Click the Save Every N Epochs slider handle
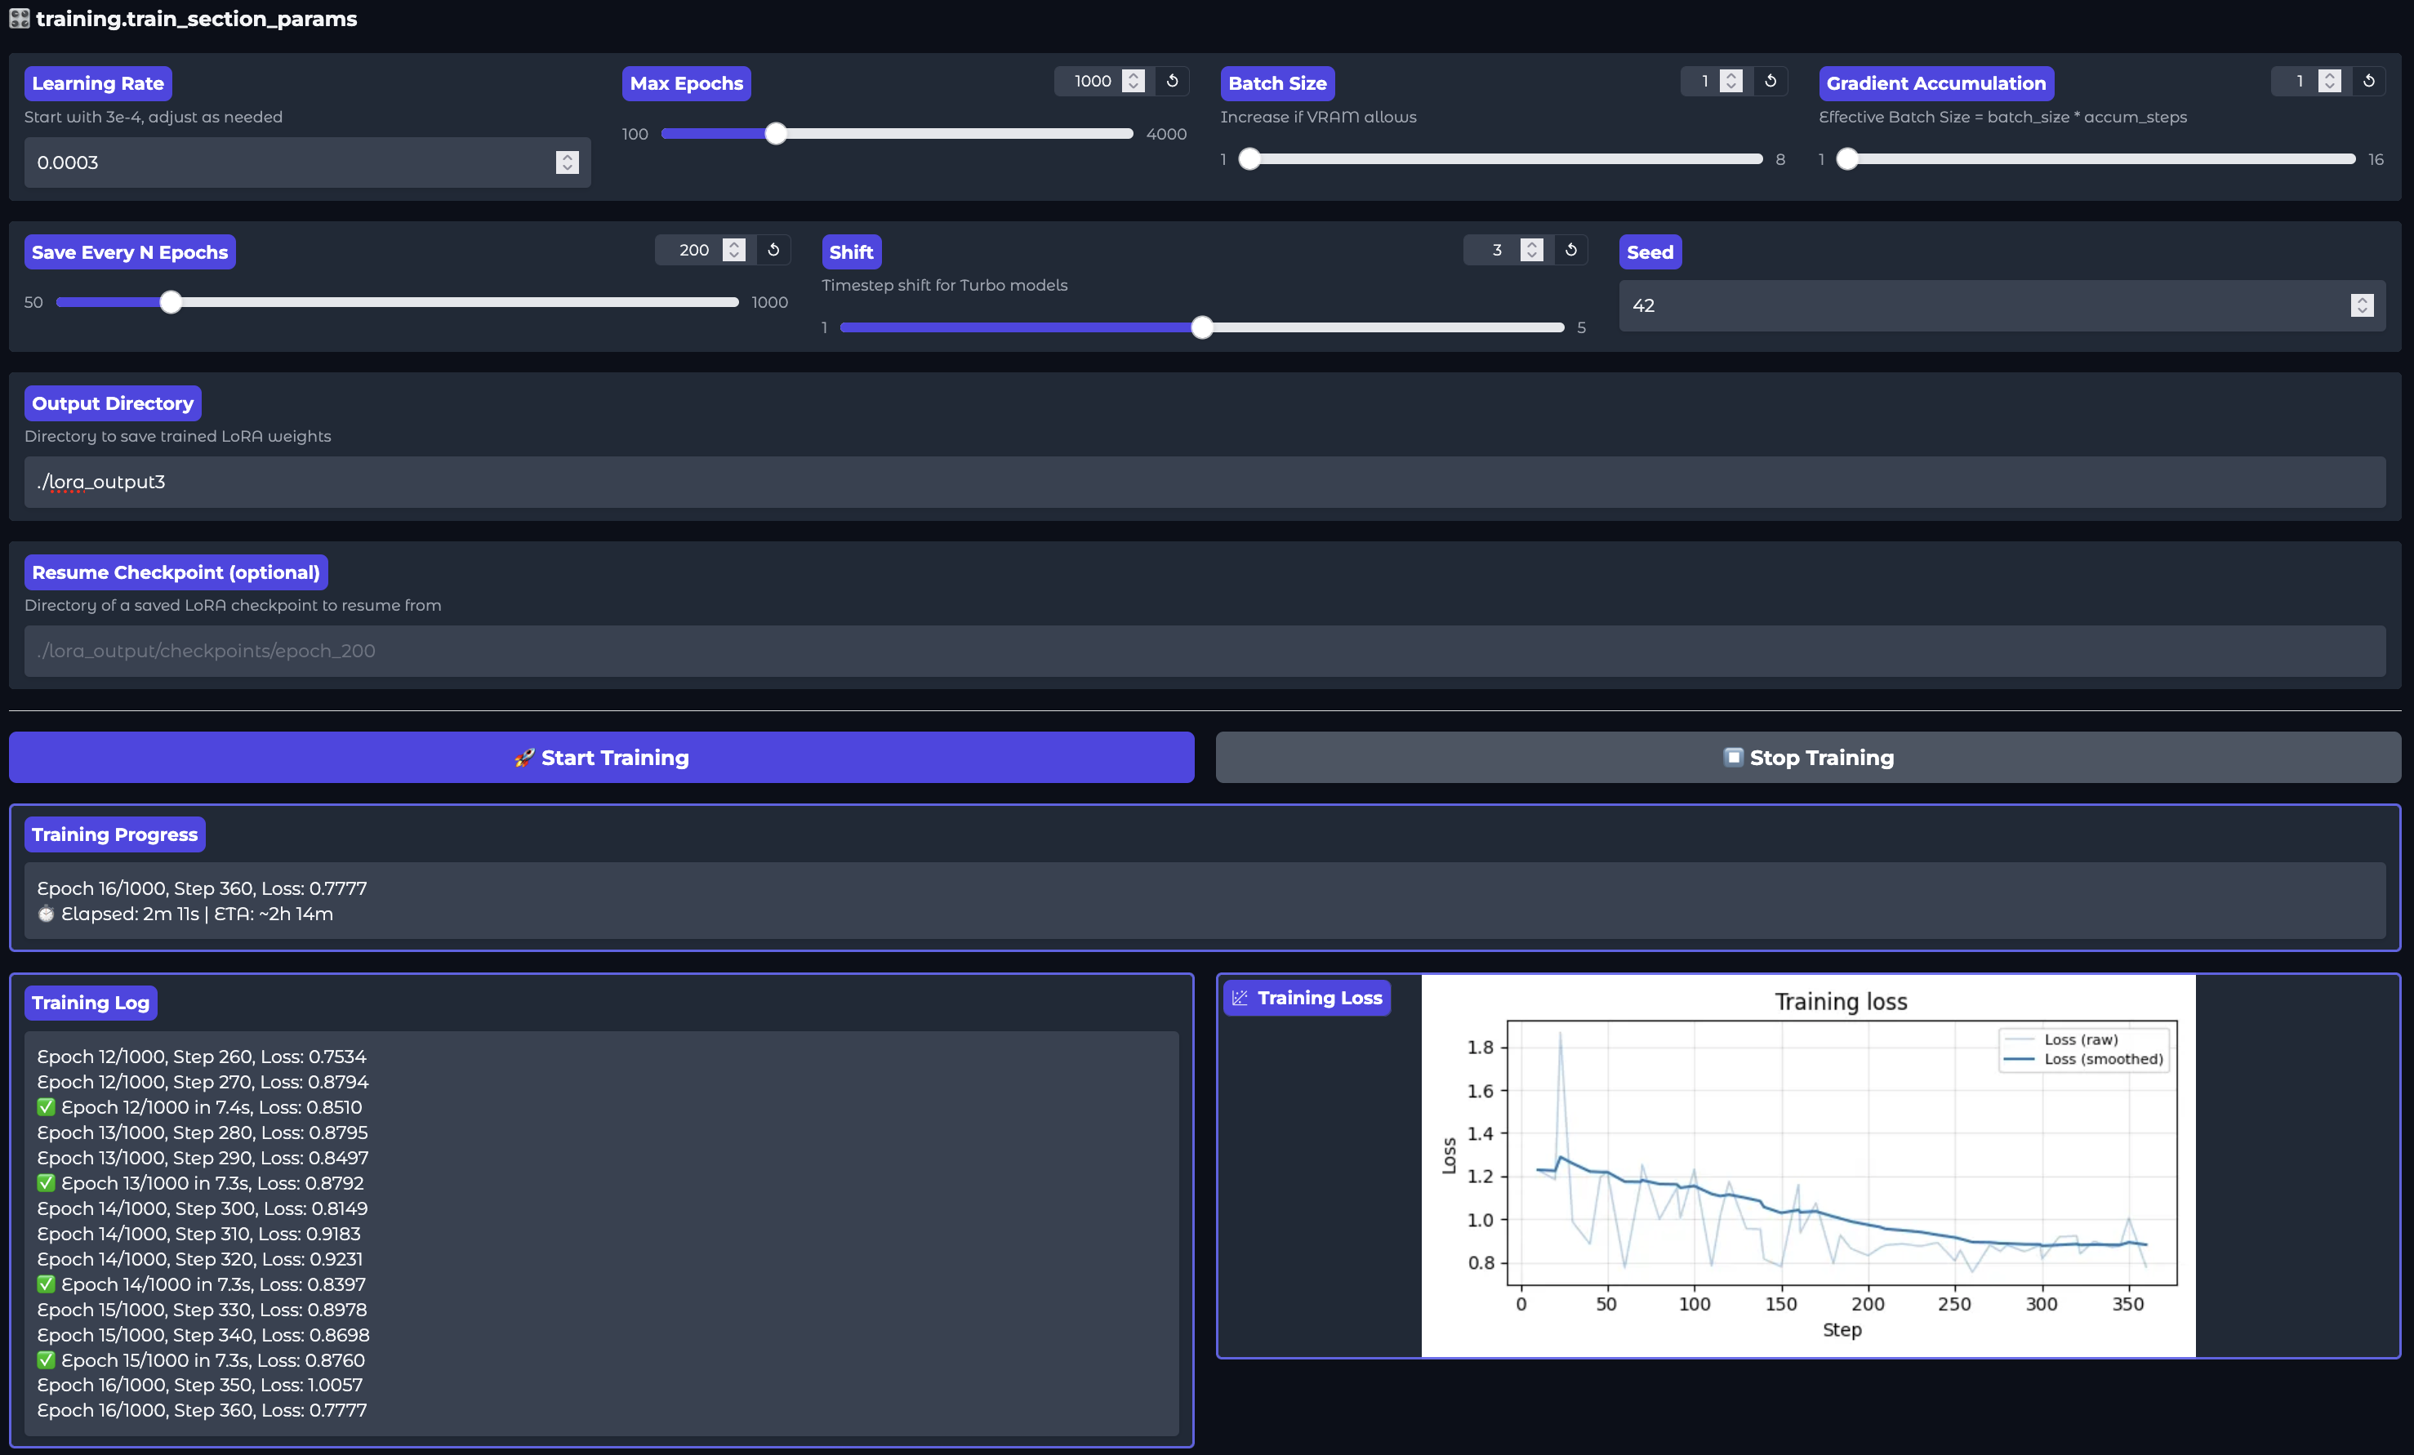This screenshot has width=2414, height=1455. (171, 302)
